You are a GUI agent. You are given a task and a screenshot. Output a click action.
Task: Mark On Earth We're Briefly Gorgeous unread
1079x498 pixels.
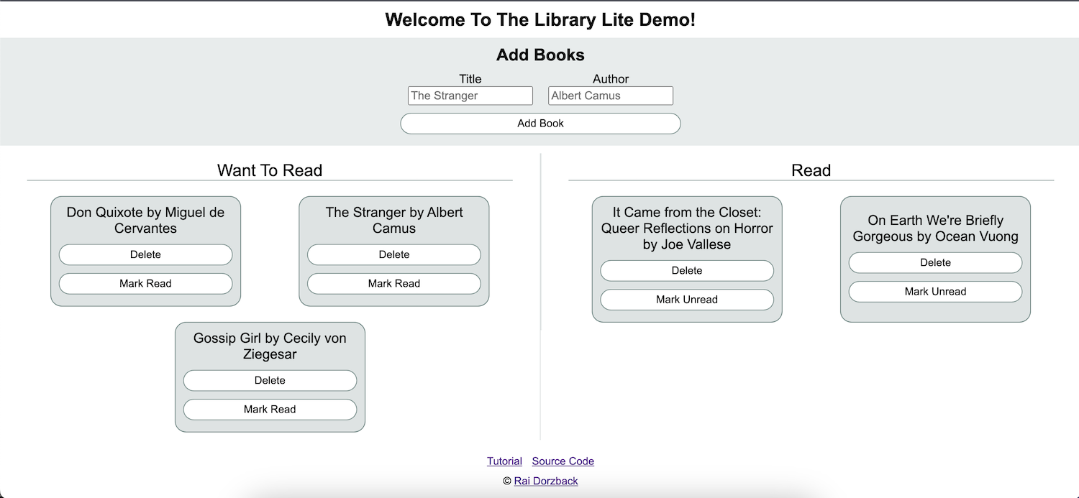935,291
